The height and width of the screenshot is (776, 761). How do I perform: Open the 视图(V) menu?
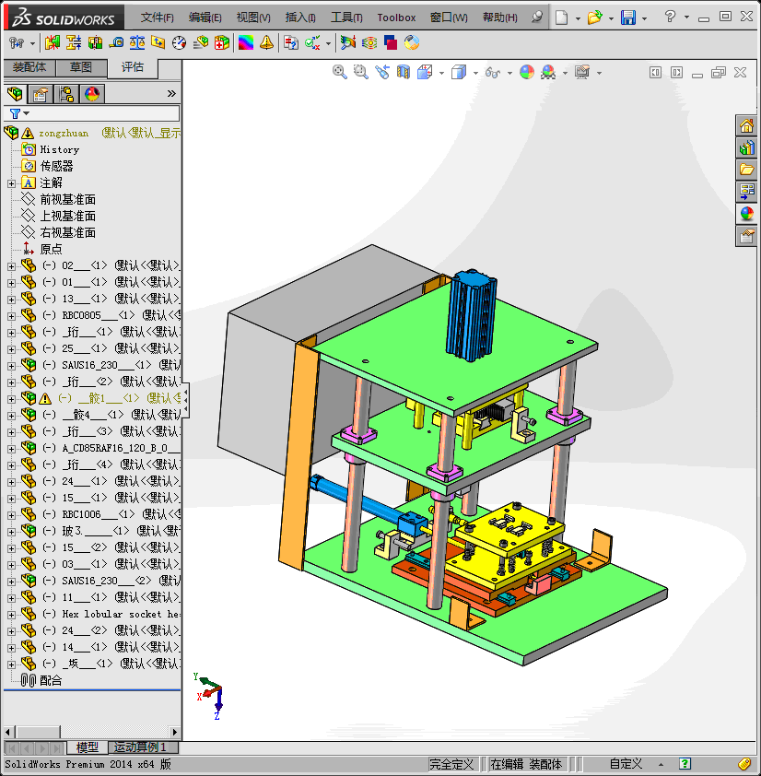[x=253, y=18]
